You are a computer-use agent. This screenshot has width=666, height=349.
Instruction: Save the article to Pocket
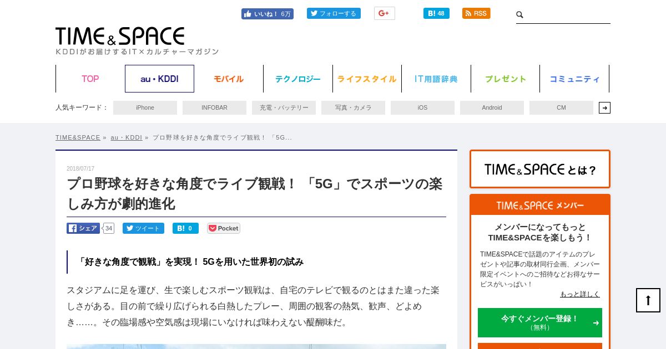pyautogui.click(x=224, y=228)
